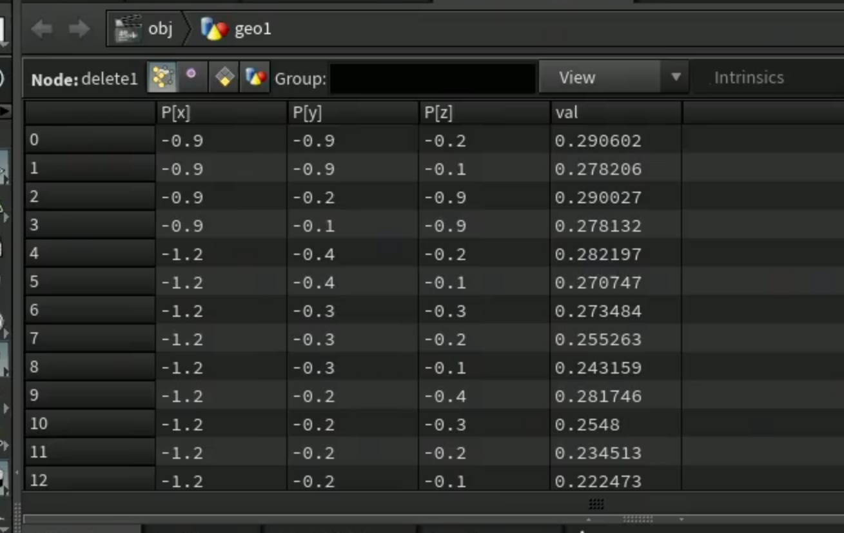844x533 pixels.
Task: Select point row 8
Action: coord(90,367)
